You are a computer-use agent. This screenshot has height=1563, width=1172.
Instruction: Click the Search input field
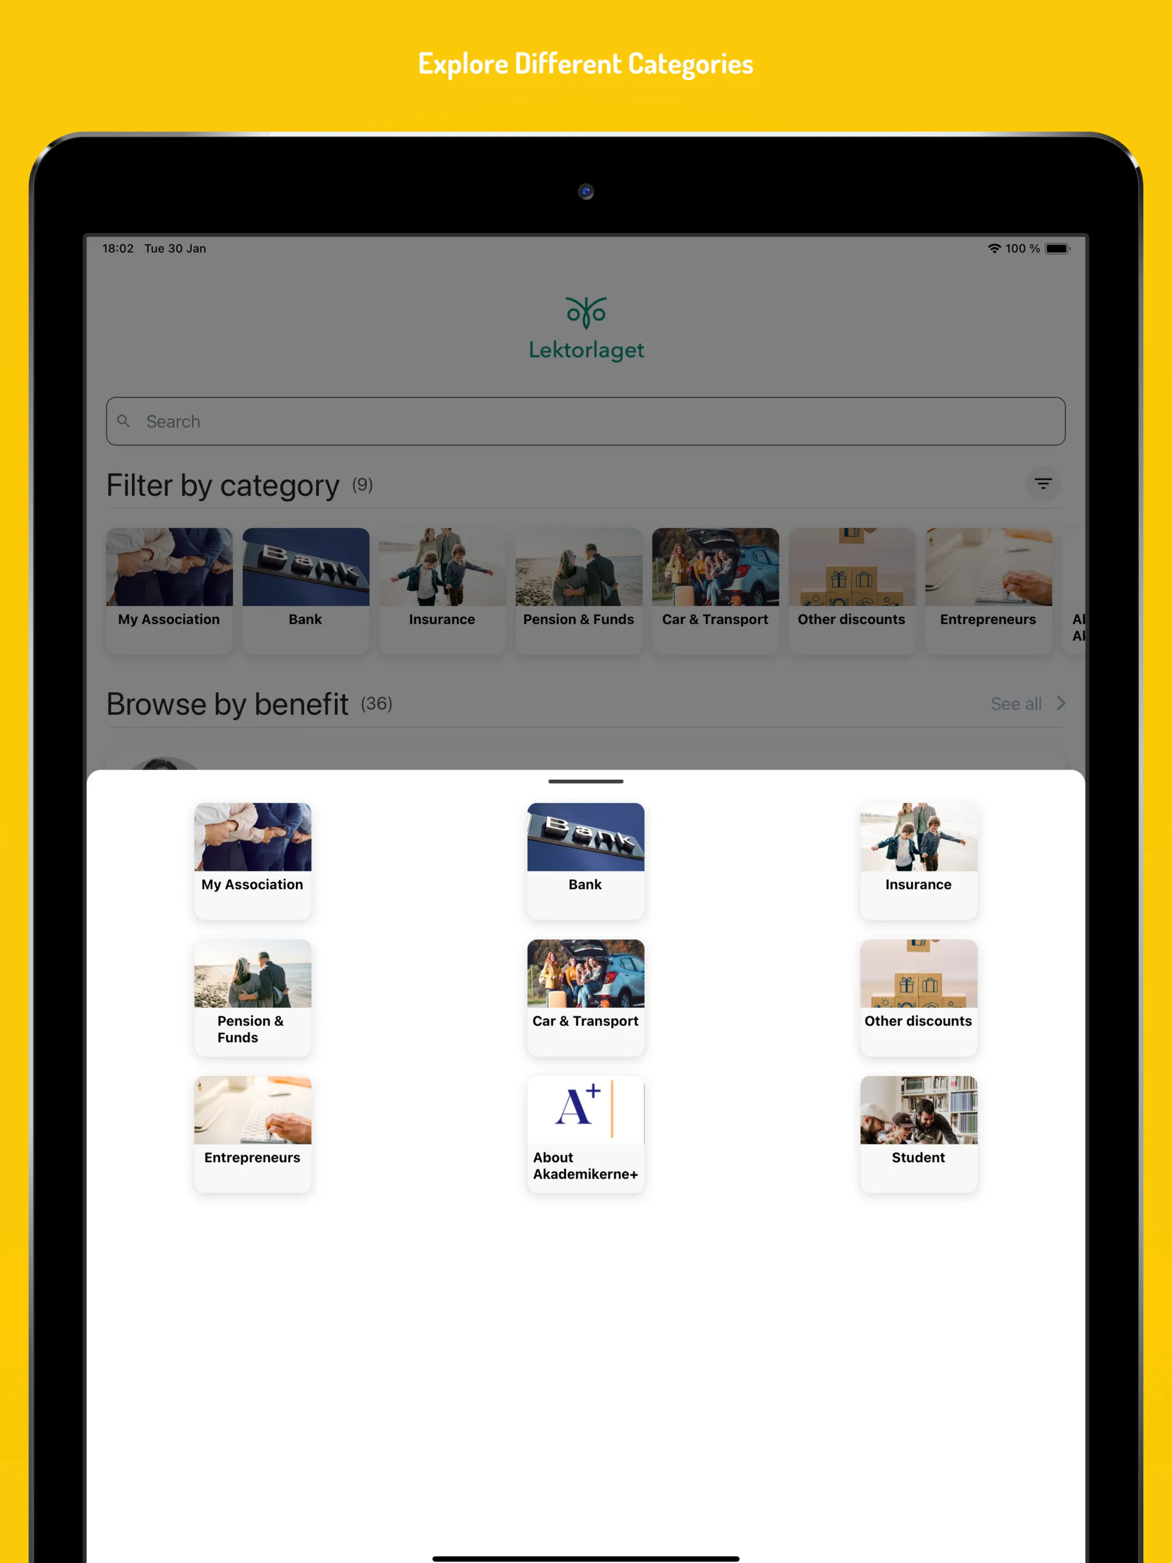tap(585, 421)
